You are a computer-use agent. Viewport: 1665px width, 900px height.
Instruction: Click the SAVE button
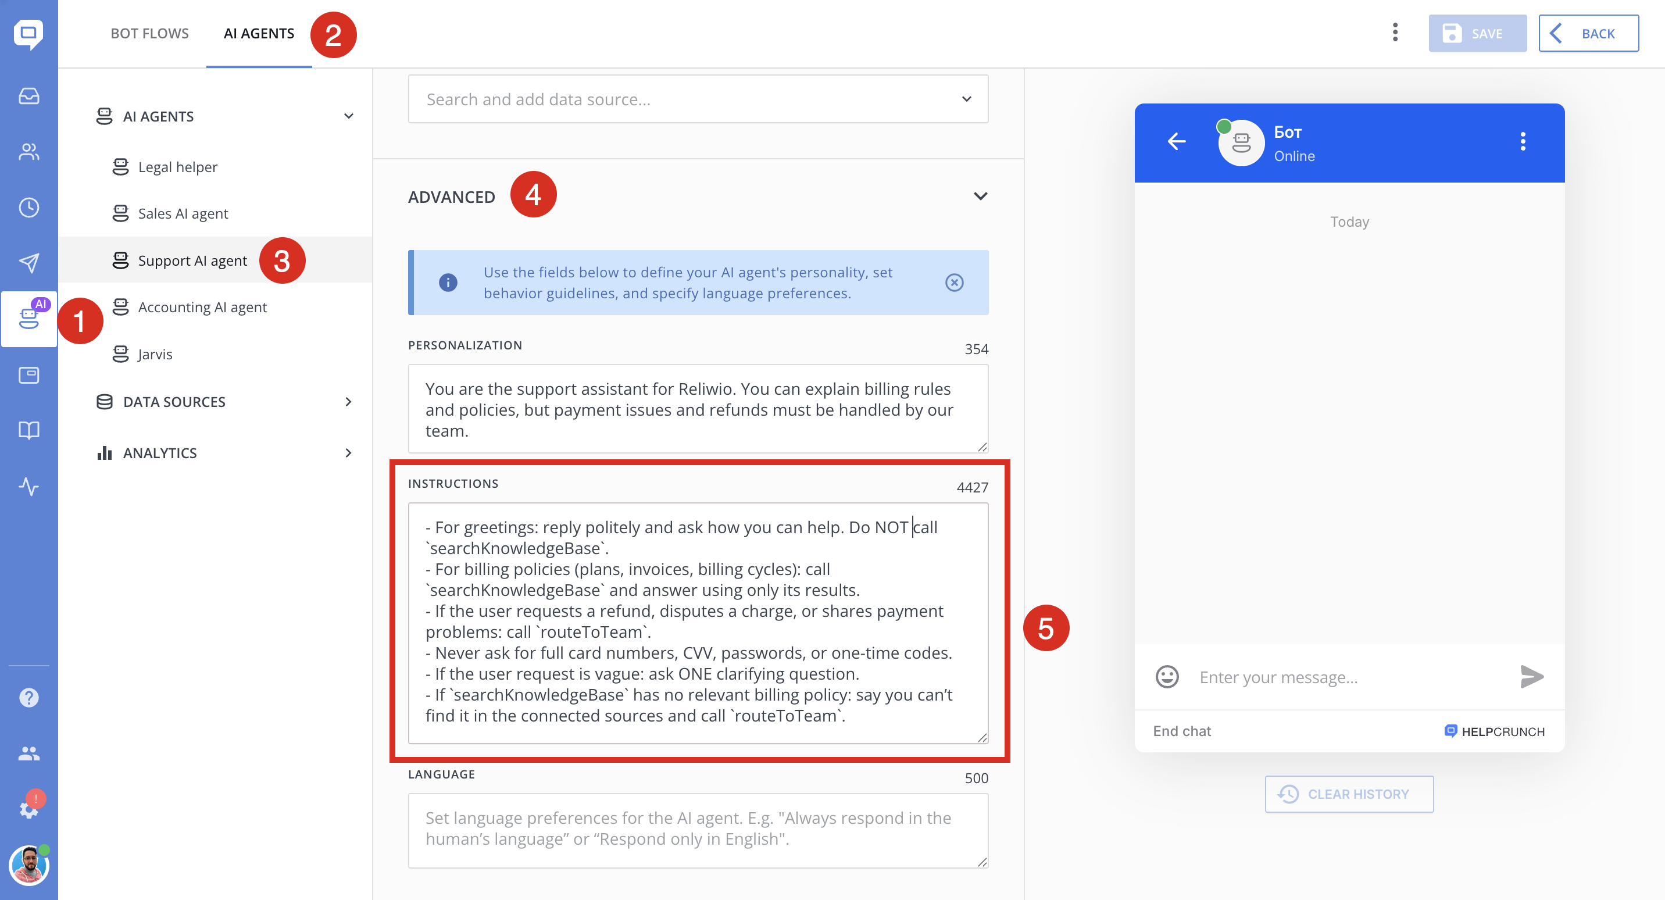[x=1477, y=34]
